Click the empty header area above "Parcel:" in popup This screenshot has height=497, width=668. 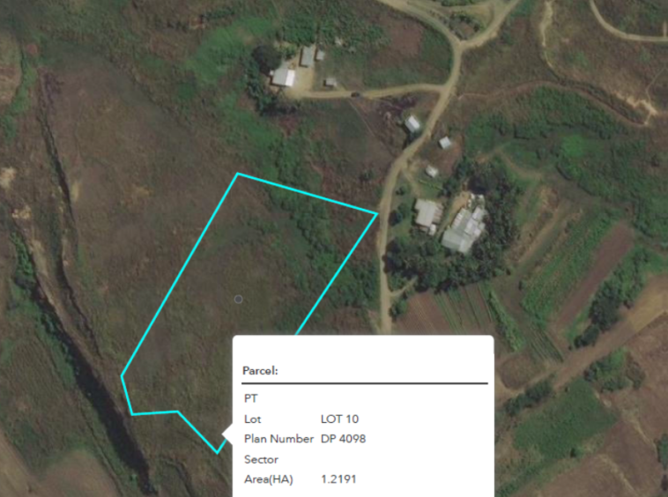[x=363, y=349]
